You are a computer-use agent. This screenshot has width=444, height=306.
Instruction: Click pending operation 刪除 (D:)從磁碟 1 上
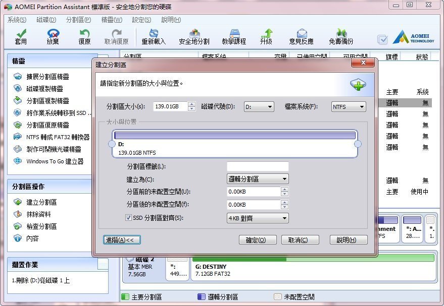(41, 280)
